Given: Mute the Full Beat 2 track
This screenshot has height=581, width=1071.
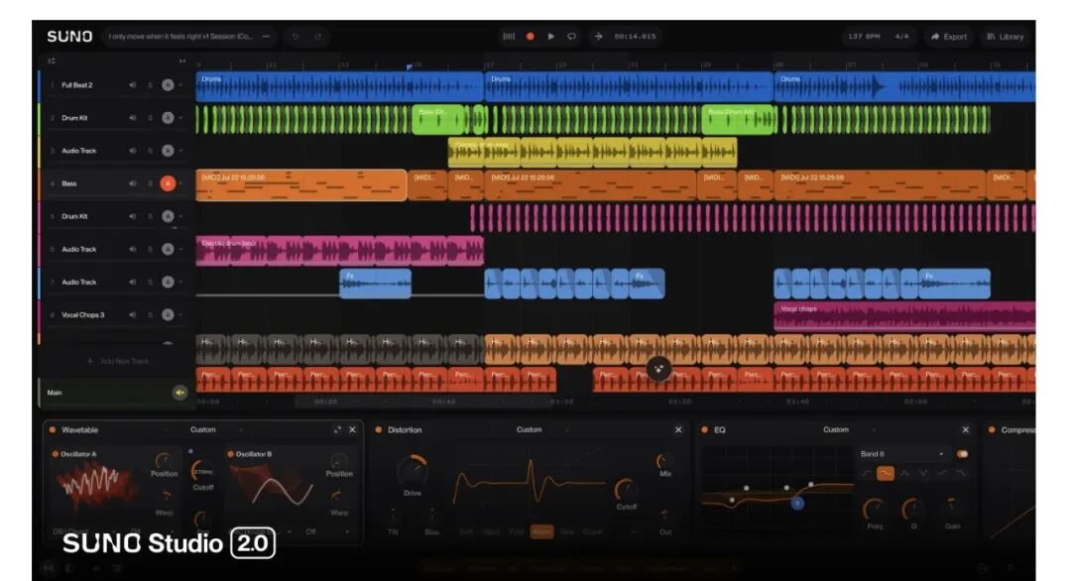Looking at the screenshot, I should coord(133,85).
